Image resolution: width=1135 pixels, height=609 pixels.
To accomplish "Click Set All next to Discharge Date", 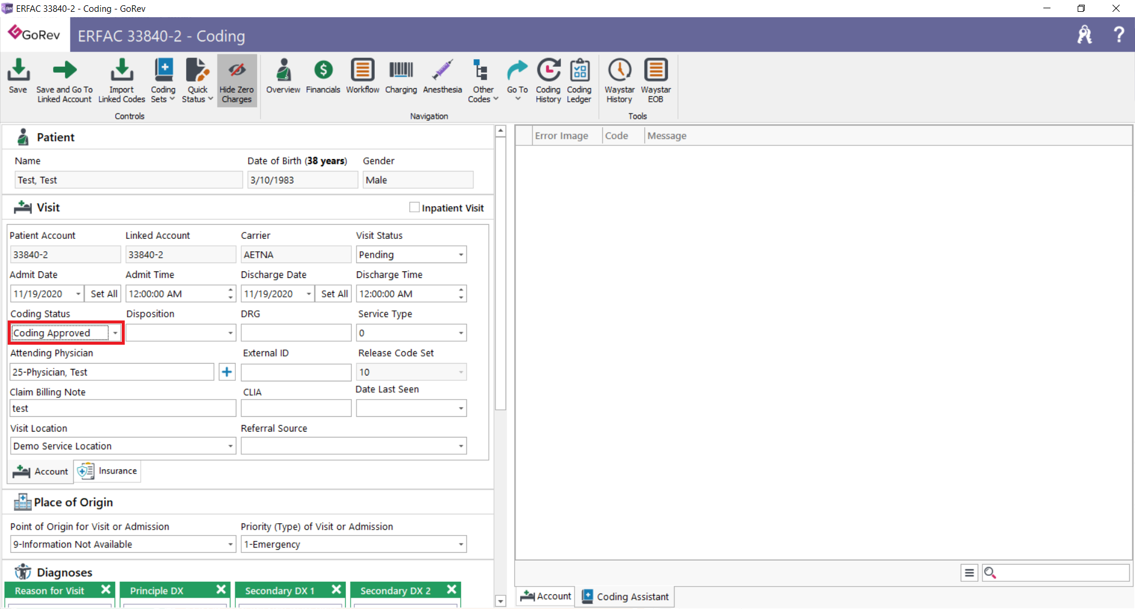I will [x=334, y=294].
